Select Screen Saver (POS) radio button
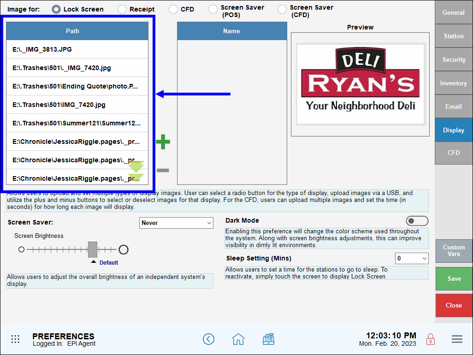The height and width of the screenshot is (355, 473). click(x=213, y=9)
